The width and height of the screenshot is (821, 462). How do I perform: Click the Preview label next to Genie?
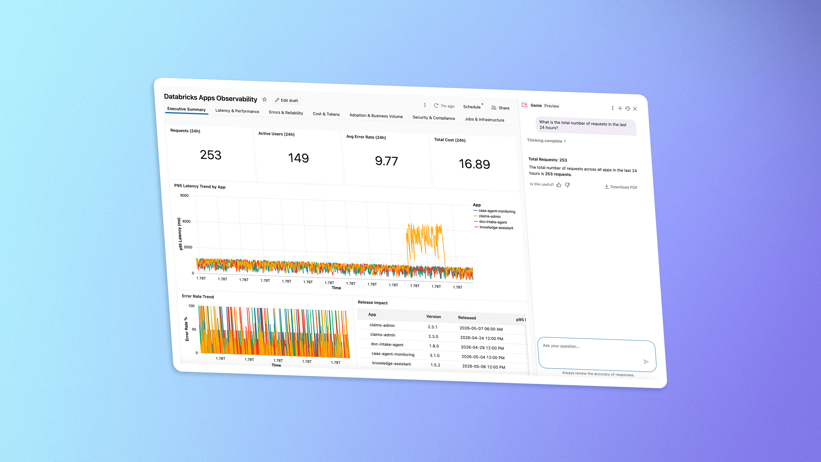(551, 106)
